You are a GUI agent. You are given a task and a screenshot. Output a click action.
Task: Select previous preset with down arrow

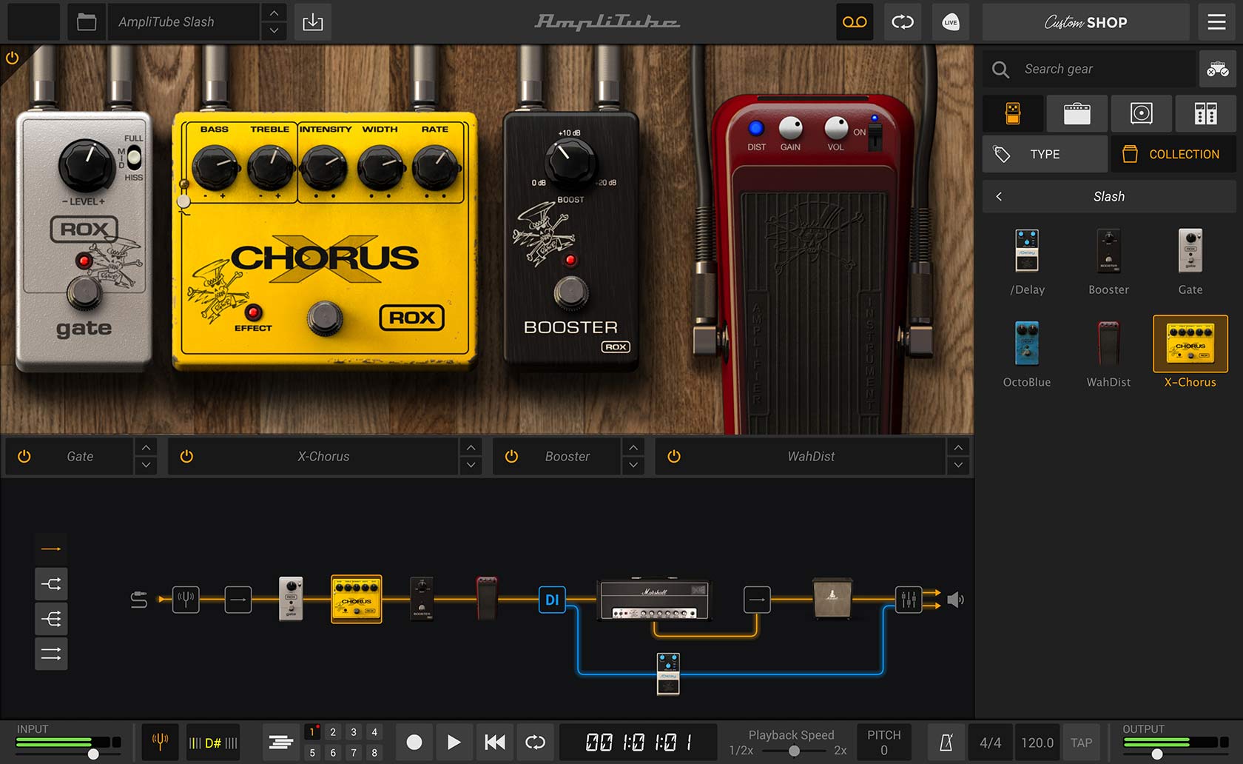[274, 31]
